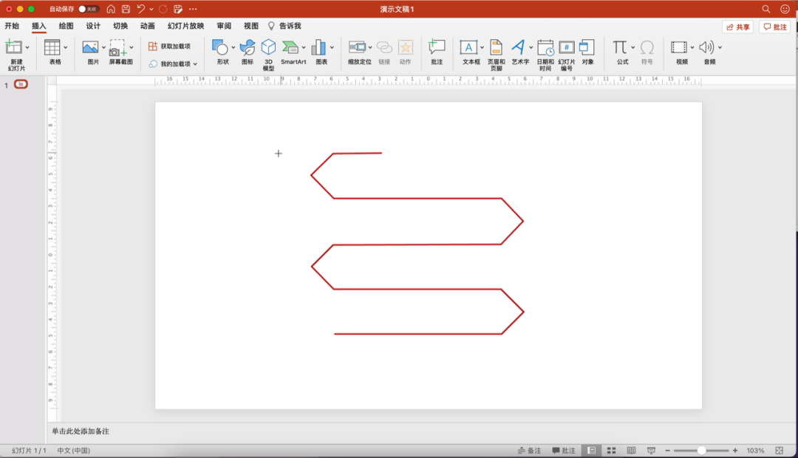Image resolution: width=798 pixels, height=458 pixels.
Task: Expand the Video dropdown arrow
Action: (692, 48)
